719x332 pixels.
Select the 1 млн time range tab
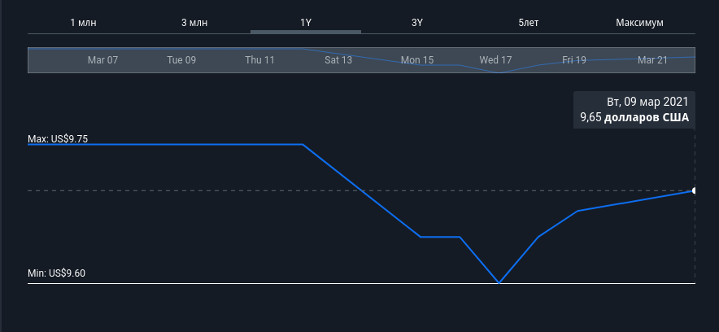coord(83,22)
